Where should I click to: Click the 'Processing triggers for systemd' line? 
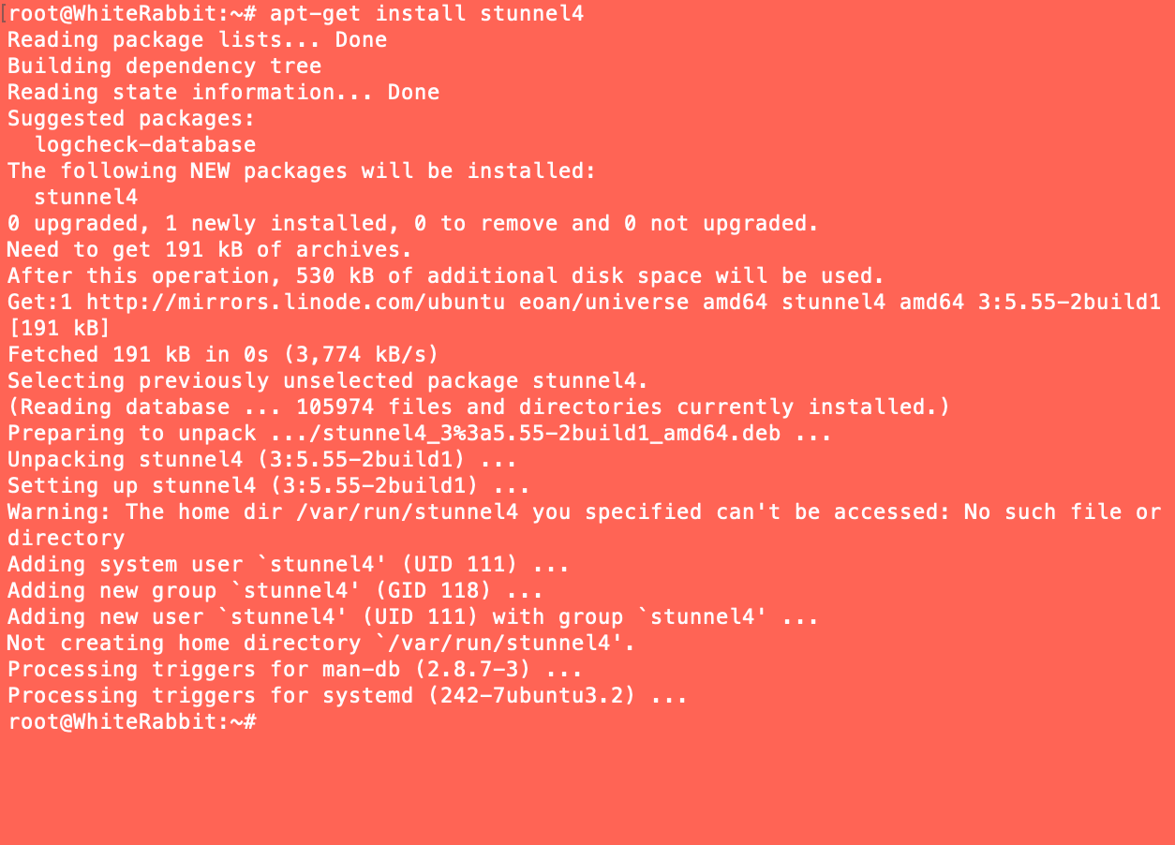(348, 696)
